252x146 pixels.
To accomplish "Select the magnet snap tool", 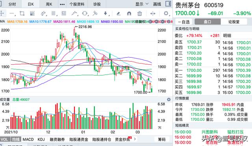I will coord(129,13).
